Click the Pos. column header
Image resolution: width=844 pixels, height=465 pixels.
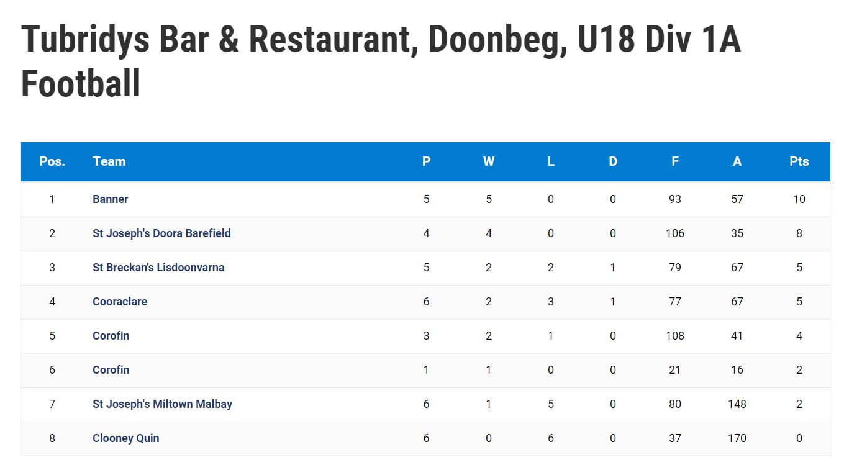pos(52,161)
